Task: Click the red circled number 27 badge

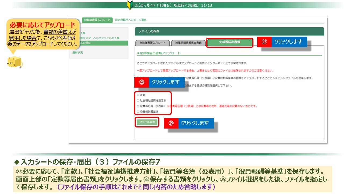Action: pyautogui.click(x=264, y=42)
